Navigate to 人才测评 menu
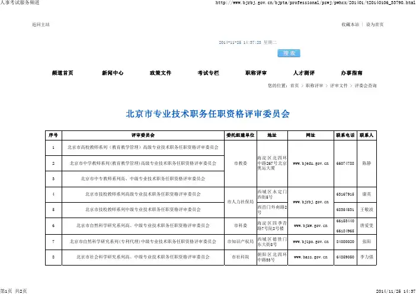The height and width of the screenshot is (294, 416). [304, 73]
